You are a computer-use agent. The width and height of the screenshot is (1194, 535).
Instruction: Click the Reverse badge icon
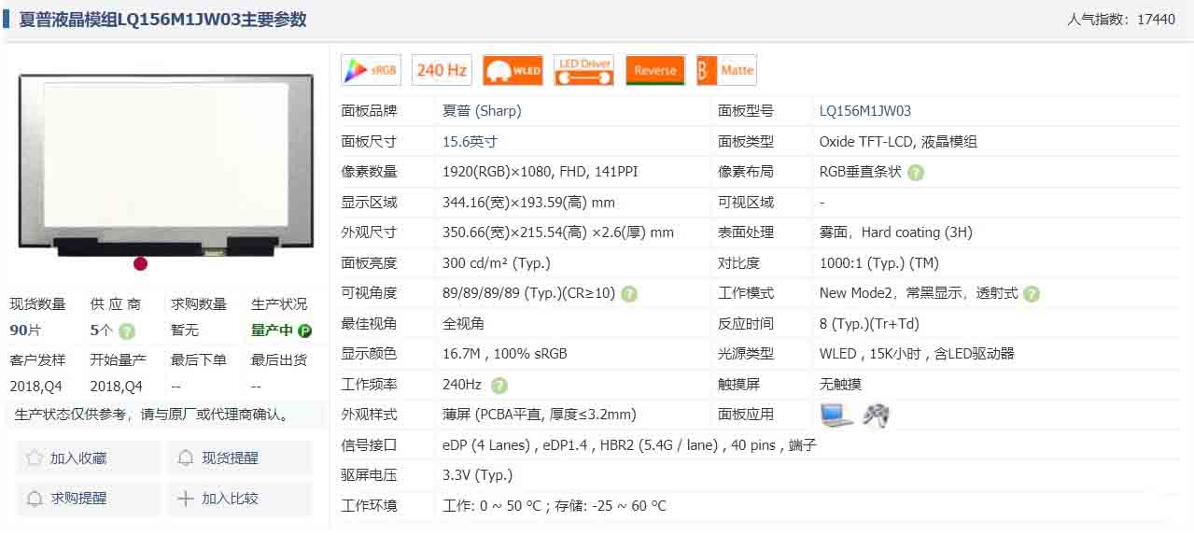tap(654, 70)
